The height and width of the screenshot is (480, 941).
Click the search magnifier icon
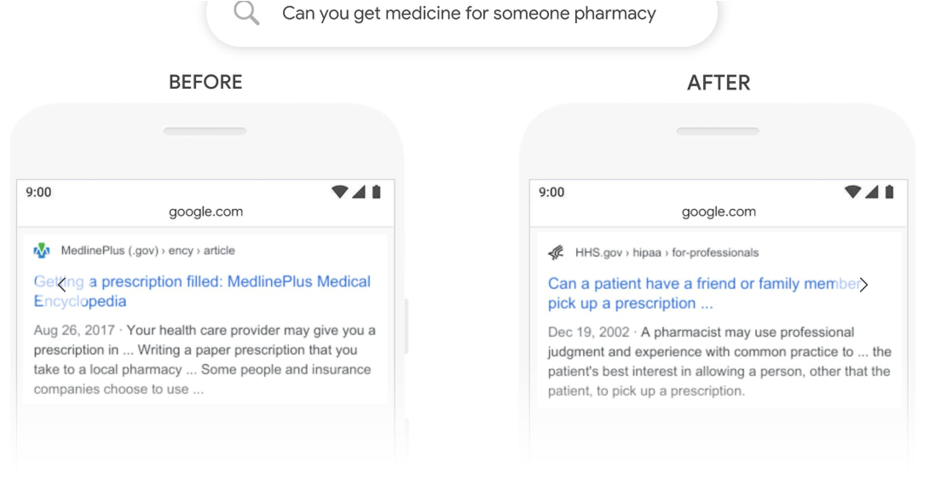pyautogui.click(x=246, y=14)
